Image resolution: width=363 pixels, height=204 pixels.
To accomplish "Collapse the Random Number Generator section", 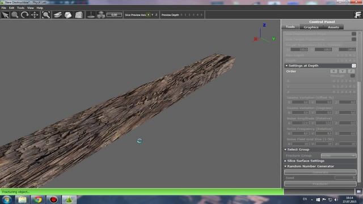I will [285, 166].
